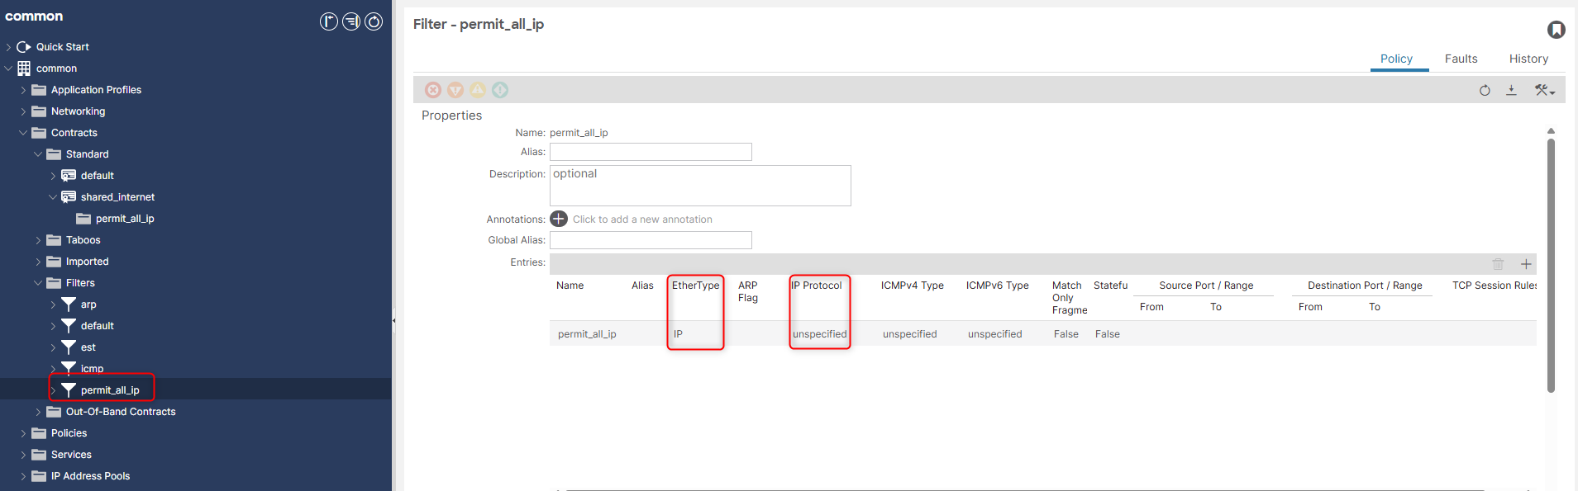This screenshot has height=491, width=1578.
Task: Select the icmp filter in the tree
Action: pyautogui.click(x=92, y=369)
